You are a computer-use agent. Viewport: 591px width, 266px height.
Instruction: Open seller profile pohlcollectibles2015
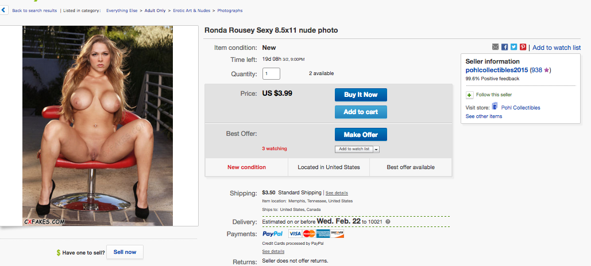(x=496, y=70)
